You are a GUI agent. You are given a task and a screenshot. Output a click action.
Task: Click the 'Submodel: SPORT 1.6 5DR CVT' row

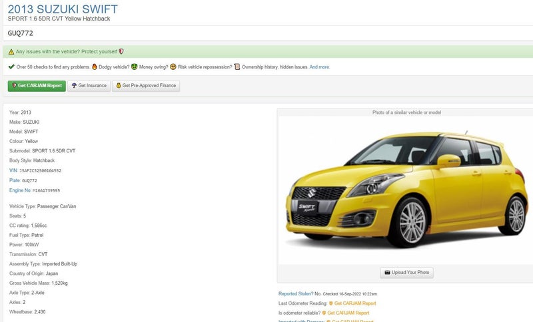tap(42, 151)
